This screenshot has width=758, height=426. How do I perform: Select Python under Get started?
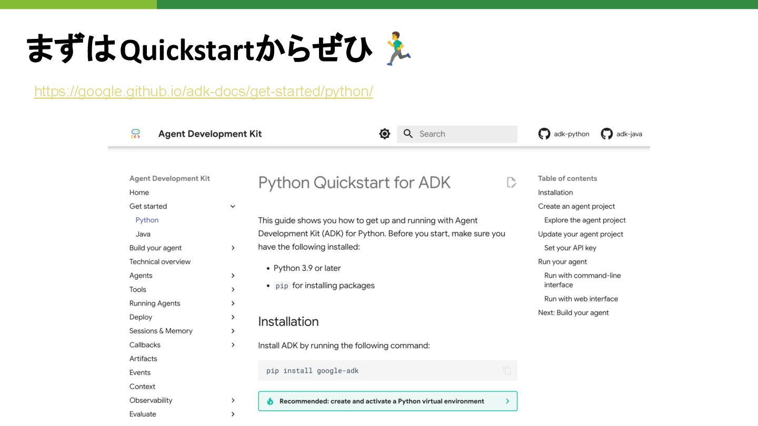147,220
